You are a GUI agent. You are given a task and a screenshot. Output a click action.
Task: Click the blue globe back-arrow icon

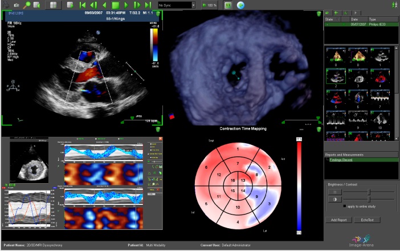[240, 5]
